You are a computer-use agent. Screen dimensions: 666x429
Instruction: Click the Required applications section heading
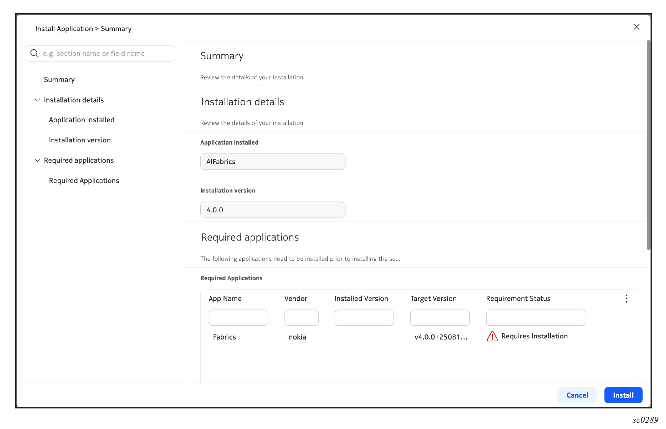click(250, 237)
